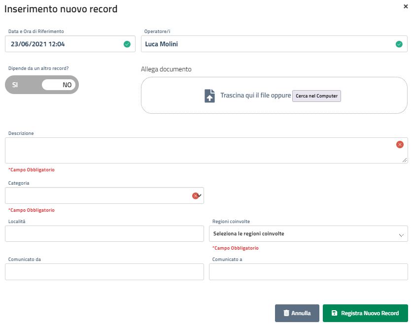Screen dimensions: 413x324
Task: Click the file upload document icon
Action: (x=209, y=96)
